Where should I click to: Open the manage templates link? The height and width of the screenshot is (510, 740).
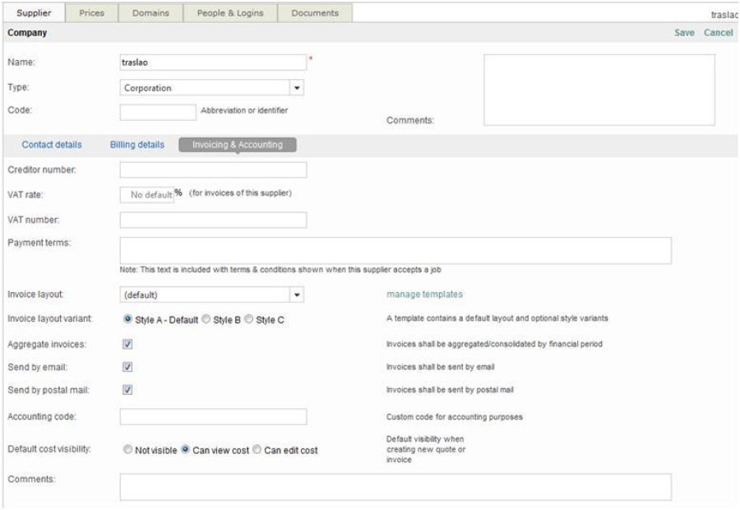pyautogui.click(x=424, y=294)
